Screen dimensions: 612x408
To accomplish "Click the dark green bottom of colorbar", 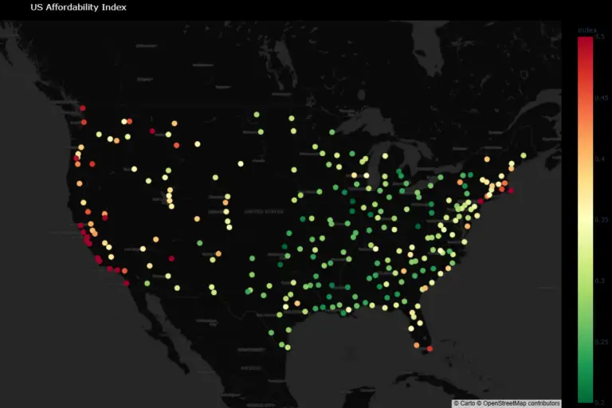I will pyautogui.click(x=586, y=398).
